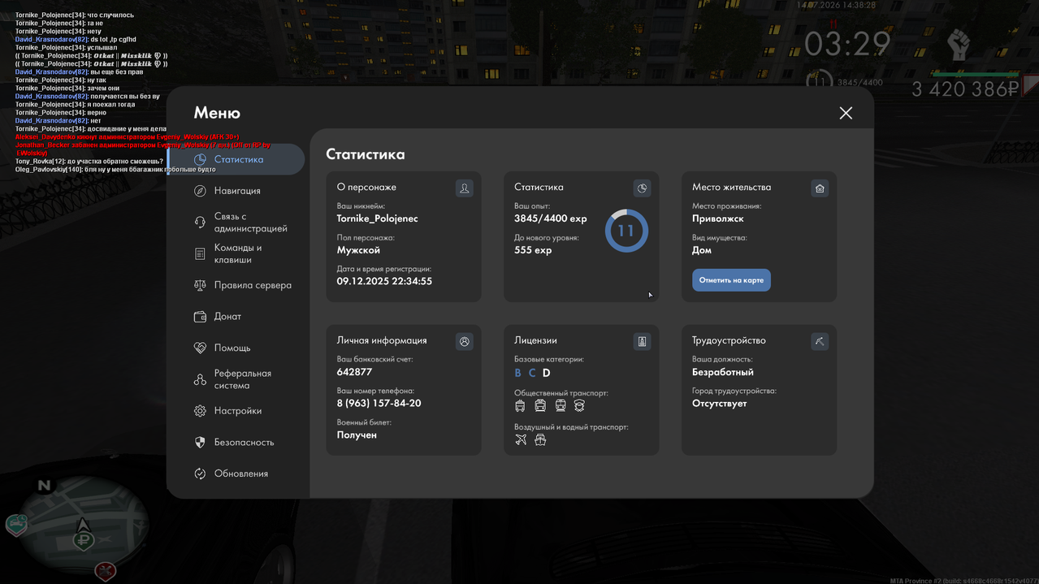Click the category D license letter

click(547, 373)
